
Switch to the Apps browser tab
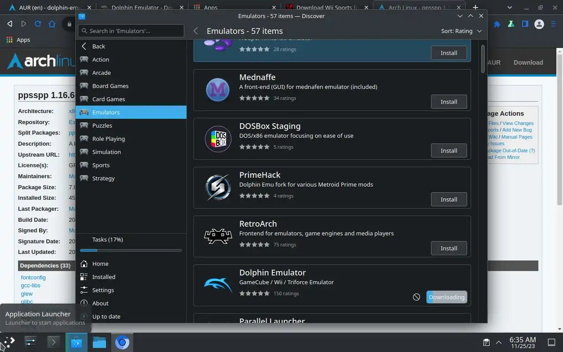coord(234,7)
